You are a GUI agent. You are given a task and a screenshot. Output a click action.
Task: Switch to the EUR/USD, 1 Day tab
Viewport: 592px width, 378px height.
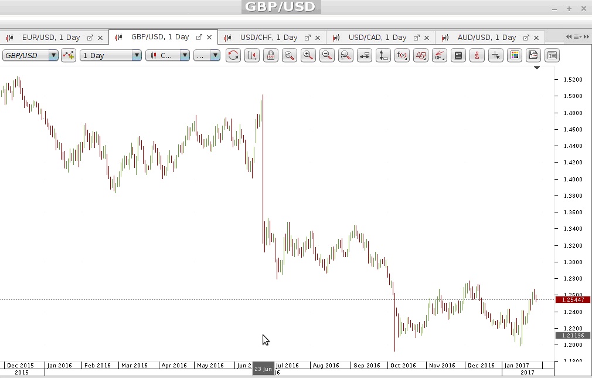click(x=50, y=37)
